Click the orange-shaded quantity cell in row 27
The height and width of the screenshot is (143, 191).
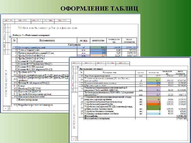coord(154,104)
